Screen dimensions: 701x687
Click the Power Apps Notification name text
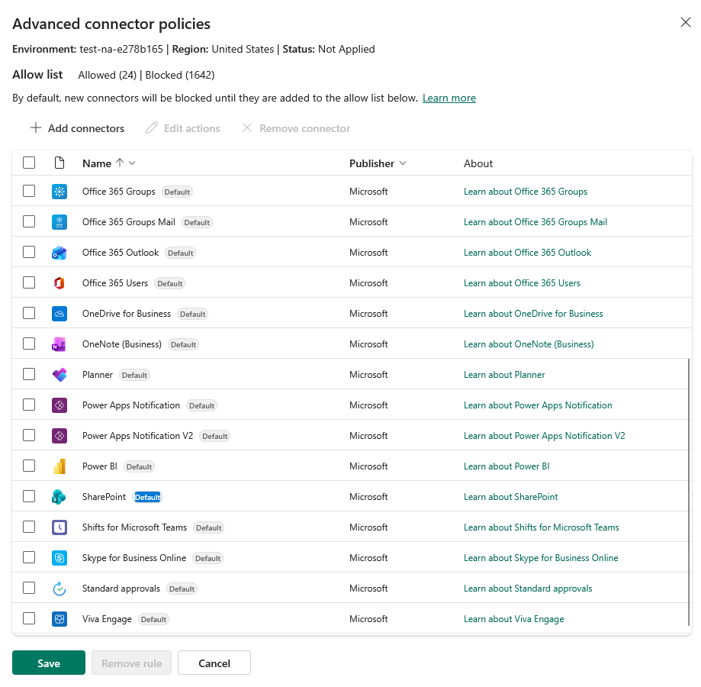131,405
